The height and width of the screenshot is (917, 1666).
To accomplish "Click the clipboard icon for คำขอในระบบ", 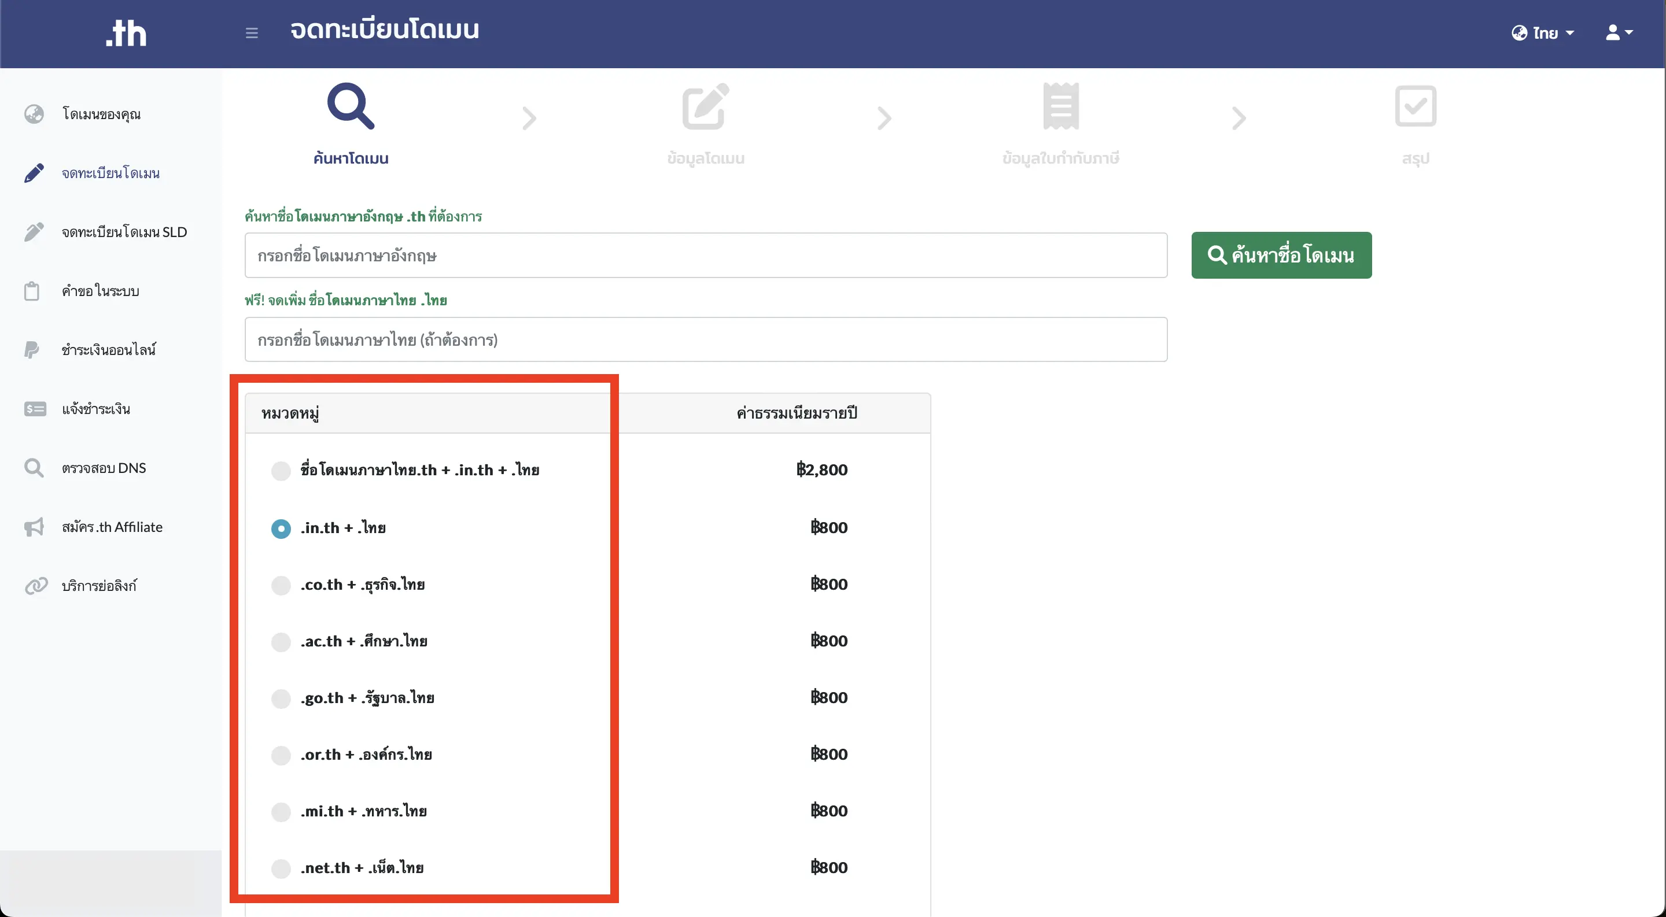I will pyautogui.click(x=32, y=291).
